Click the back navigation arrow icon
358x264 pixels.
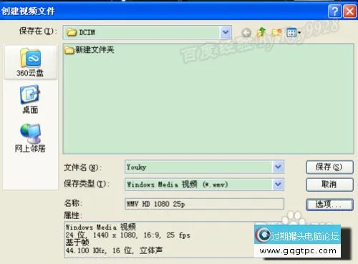click(x=246, y=32)
